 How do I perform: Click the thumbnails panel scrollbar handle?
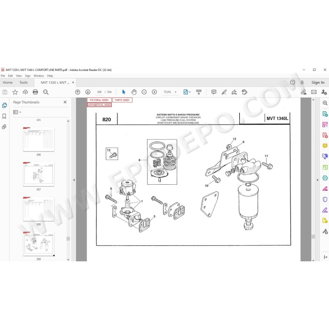coord(68,239)
